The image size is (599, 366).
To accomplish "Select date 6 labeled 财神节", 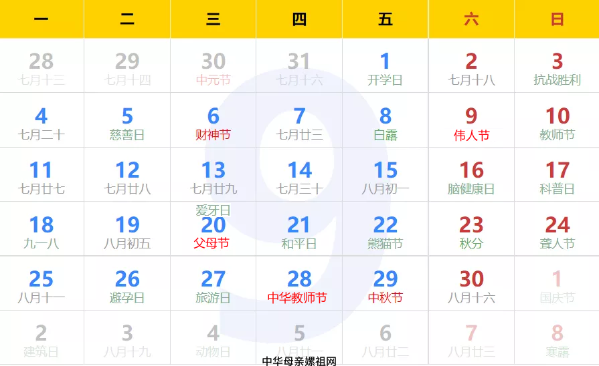I will pos(213,120).
